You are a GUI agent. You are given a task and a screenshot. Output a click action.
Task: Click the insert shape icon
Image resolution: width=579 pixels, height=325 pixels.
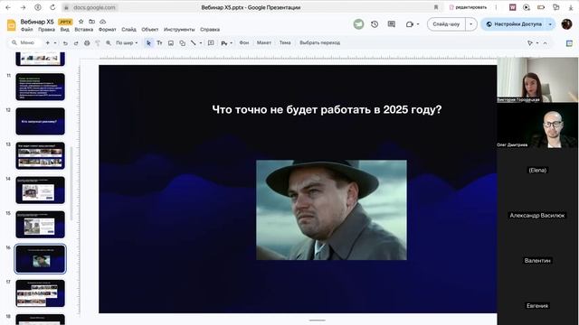pyautogui.click(x=182, y=43)
